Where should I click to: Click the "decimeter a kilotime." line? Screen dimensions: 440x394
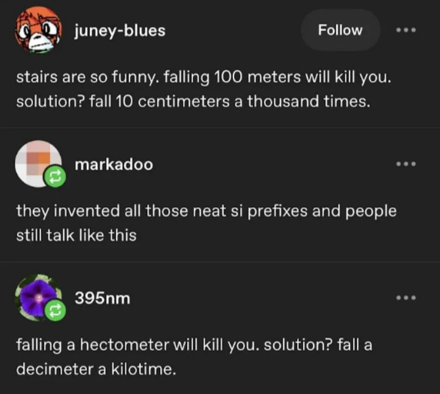click(96, 368)
